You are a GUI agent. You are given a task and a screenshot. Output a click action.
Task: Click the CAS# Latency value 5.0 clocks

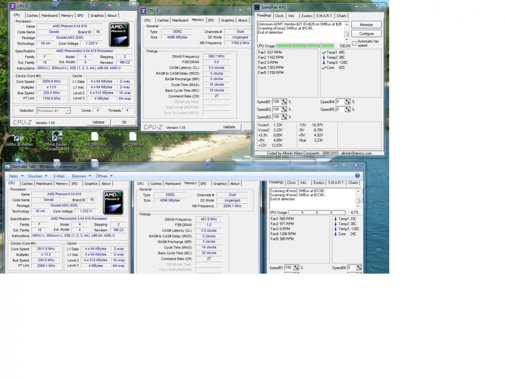(x=216, y=68)
